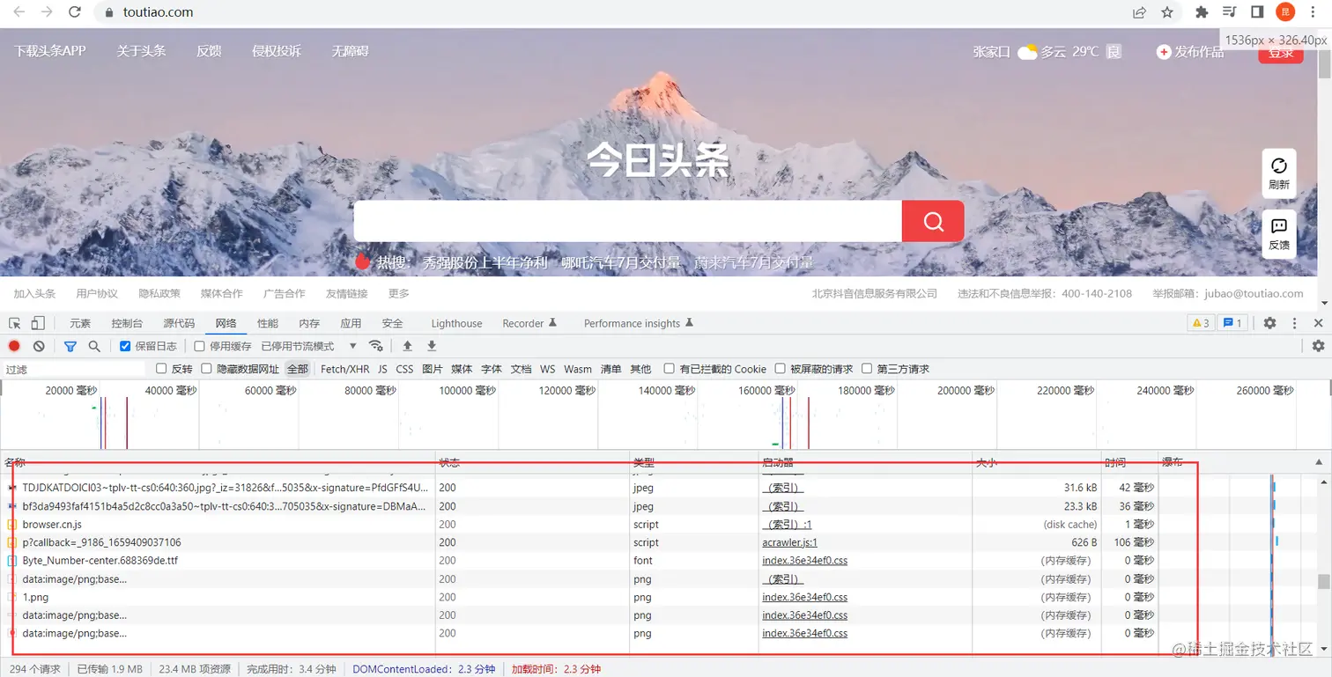
Task: Check the 被屏蔽的请求 checkbox
Action: 780,369
